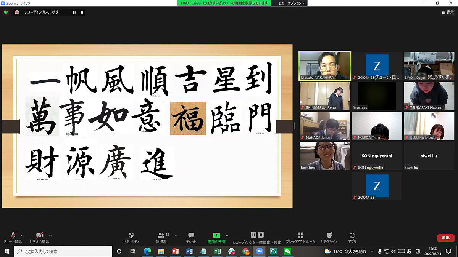The height and width of the screenshot is (257, 458).
Task: Open Security shield menu in Zoom
Action: tap(131, 235)
